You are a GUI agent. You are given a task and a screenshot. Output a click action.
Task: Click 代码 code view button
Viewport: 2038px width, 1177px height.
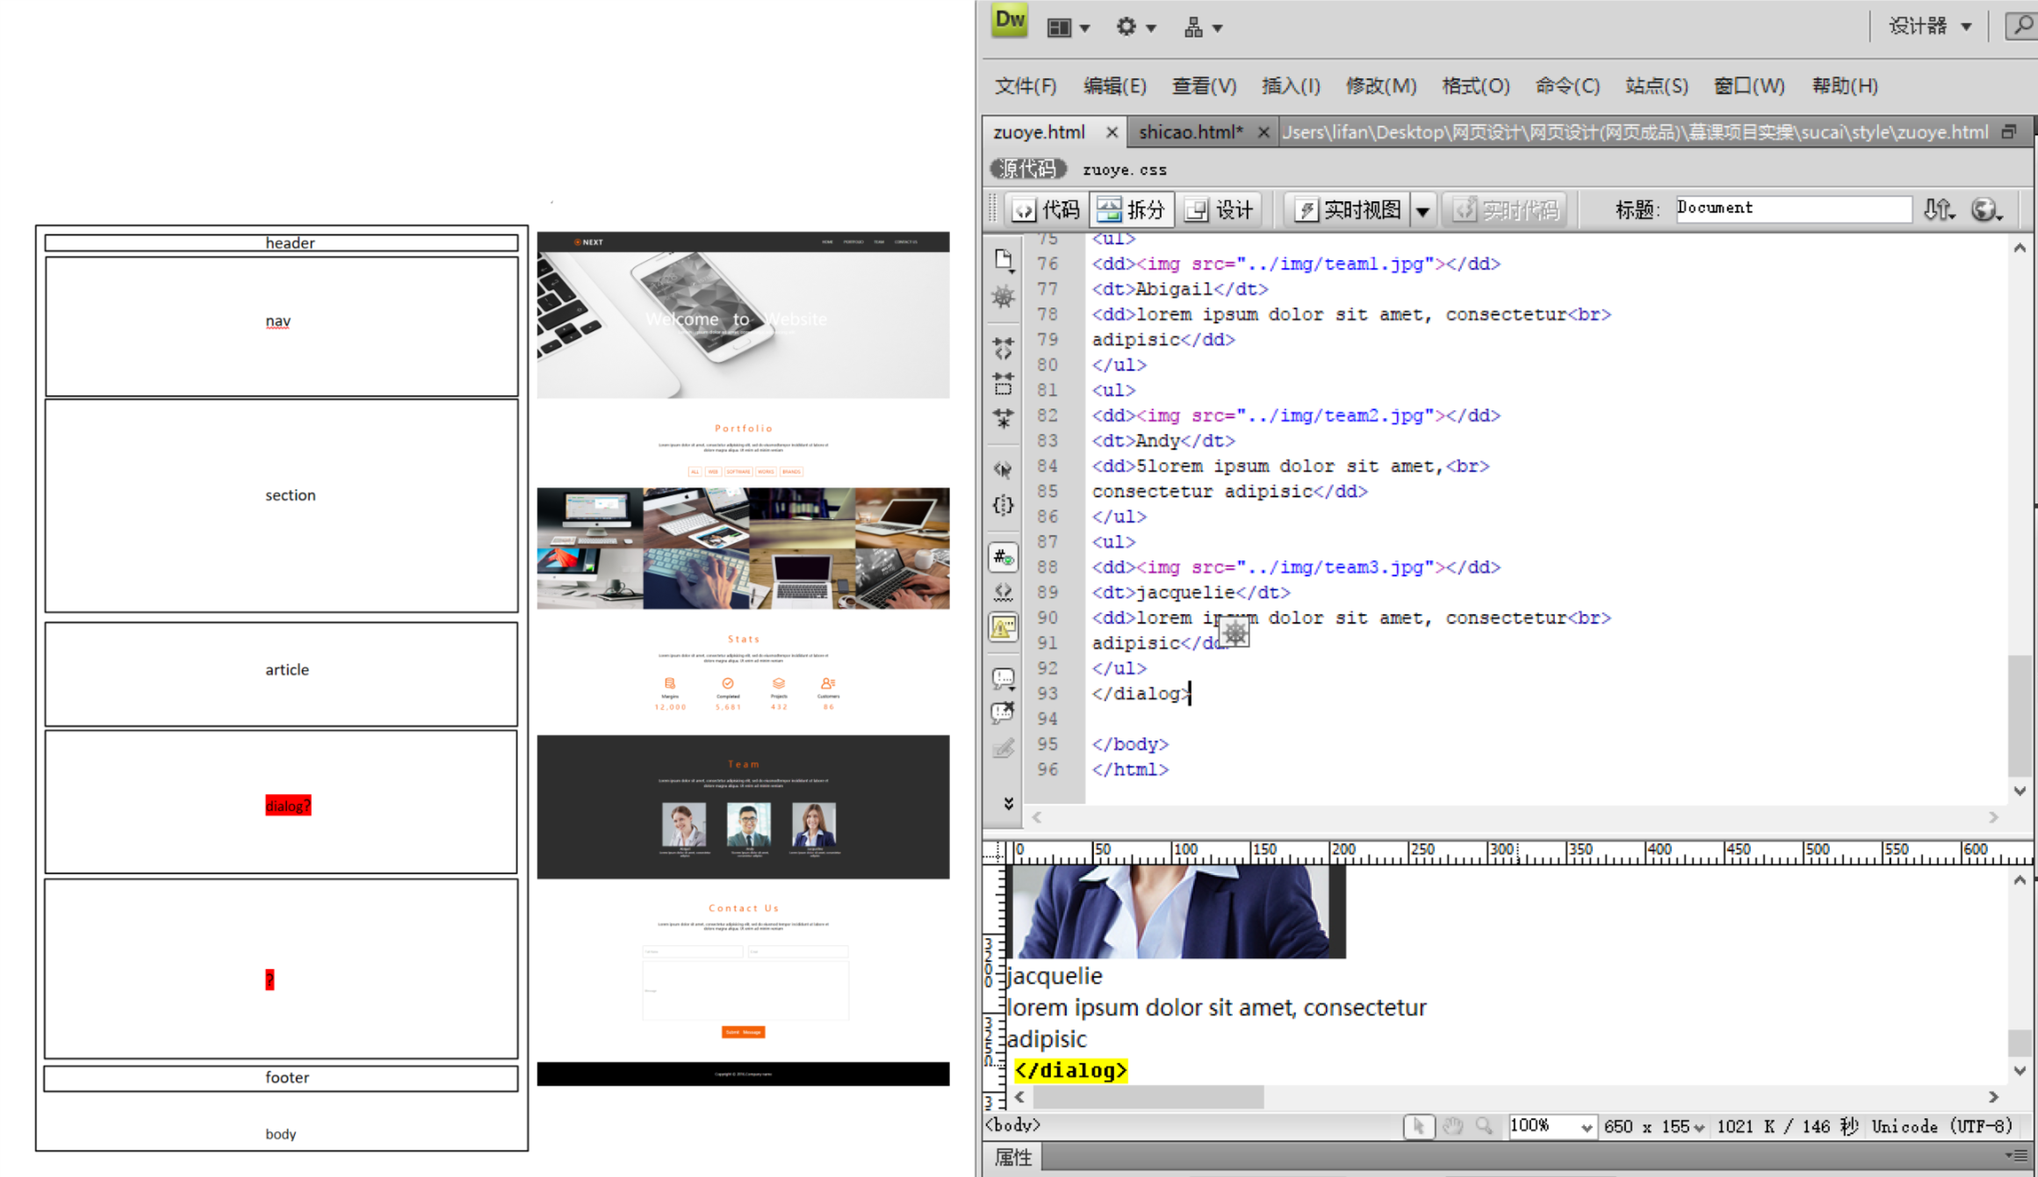[1047, 209]
